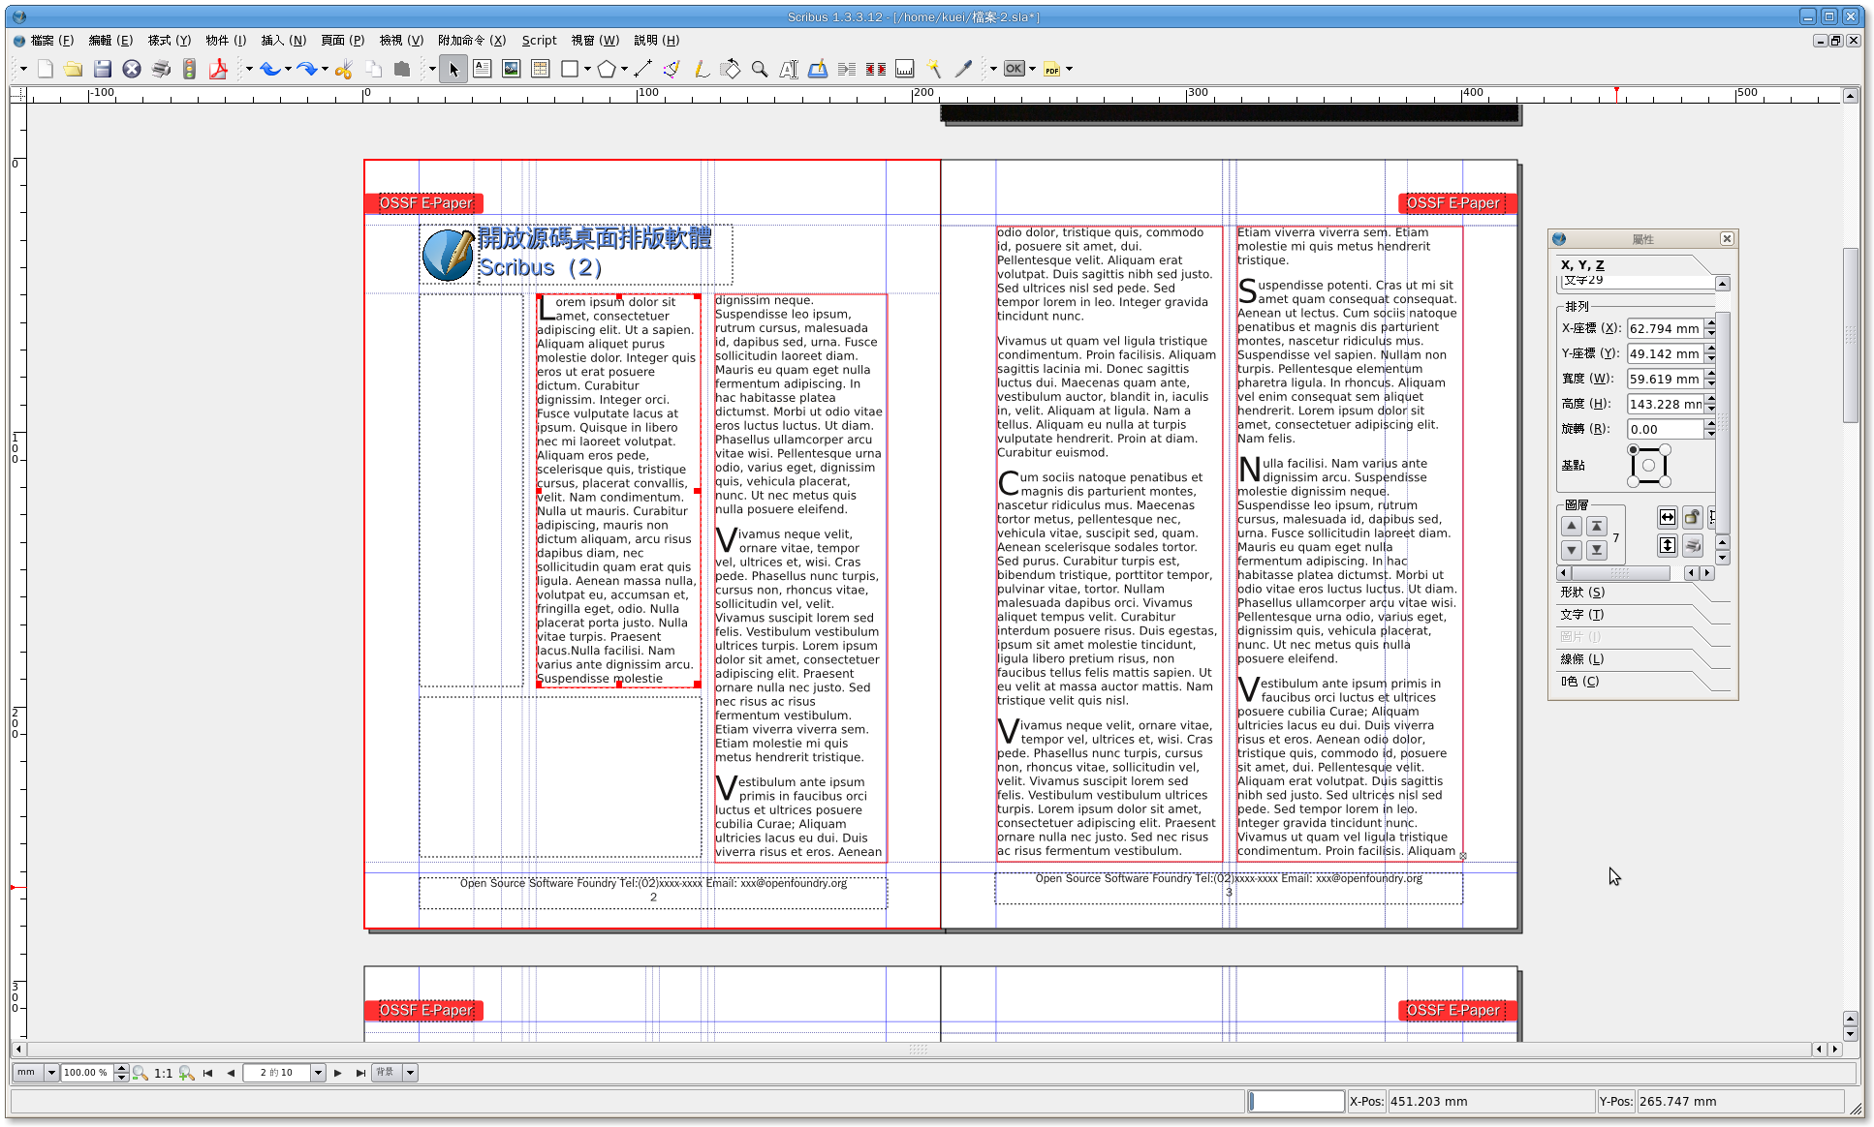Image resolution: width=1874 pixels, height=1127 pixels.
Task: Click the X-座標 value input field
Action: (1665, 329)
